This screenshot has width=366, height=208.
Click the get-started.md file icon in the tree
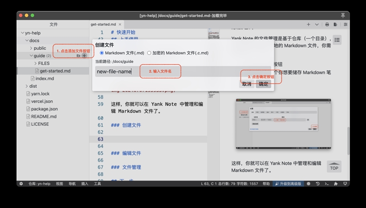coord(37,71)
